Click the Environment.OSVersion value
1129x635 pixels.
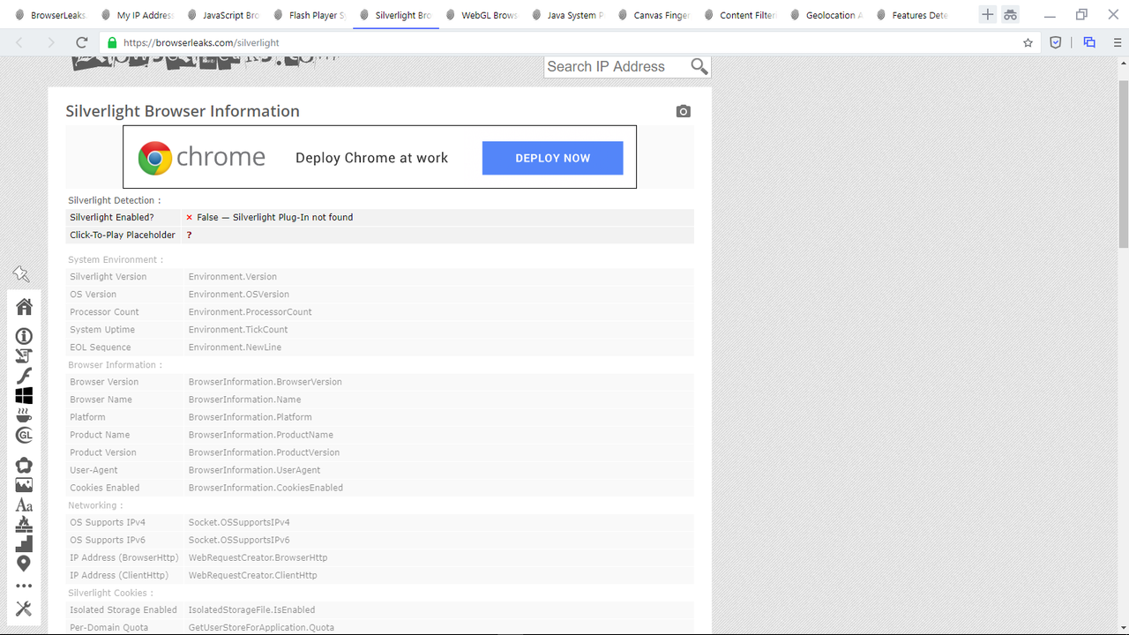click(x=239, y=295)
